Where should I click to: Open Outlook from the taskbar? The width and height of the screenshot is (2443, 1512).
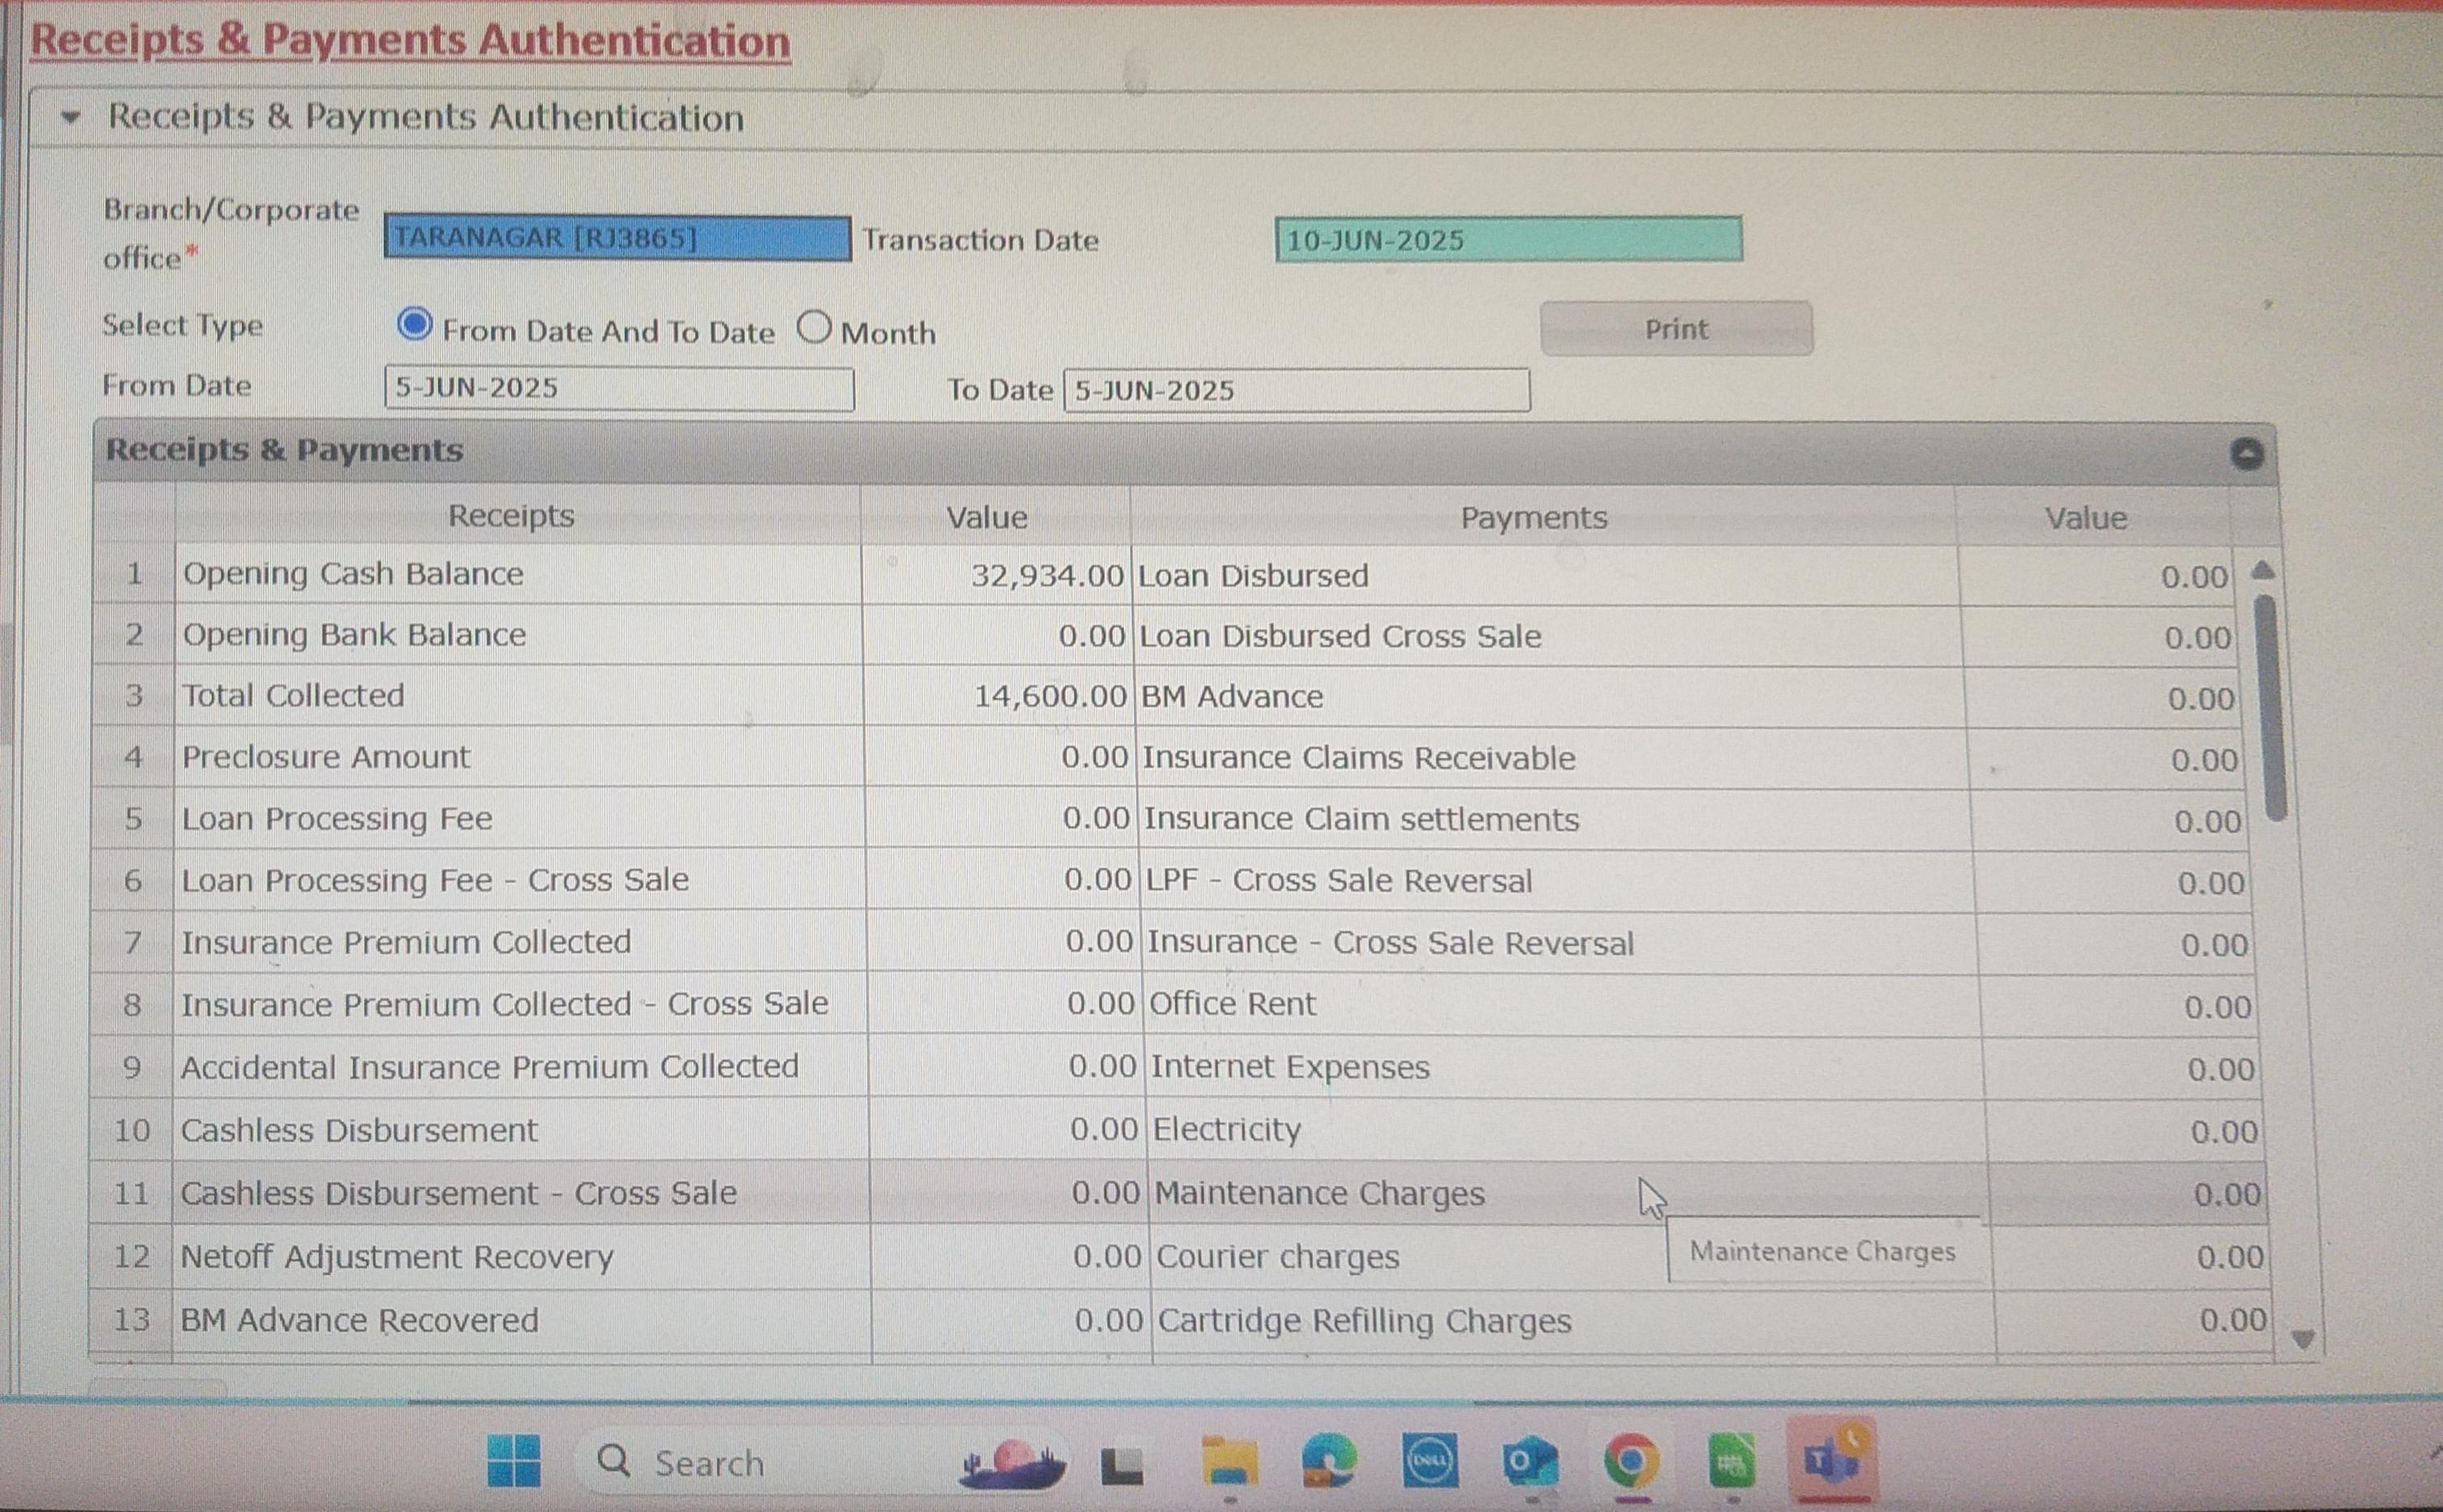point(1529,1461)
